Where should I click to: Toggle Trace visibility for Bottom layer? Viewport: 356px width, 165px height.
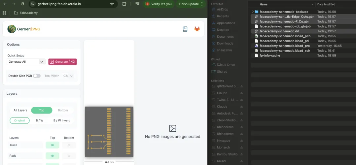click(x=69, y=145)
